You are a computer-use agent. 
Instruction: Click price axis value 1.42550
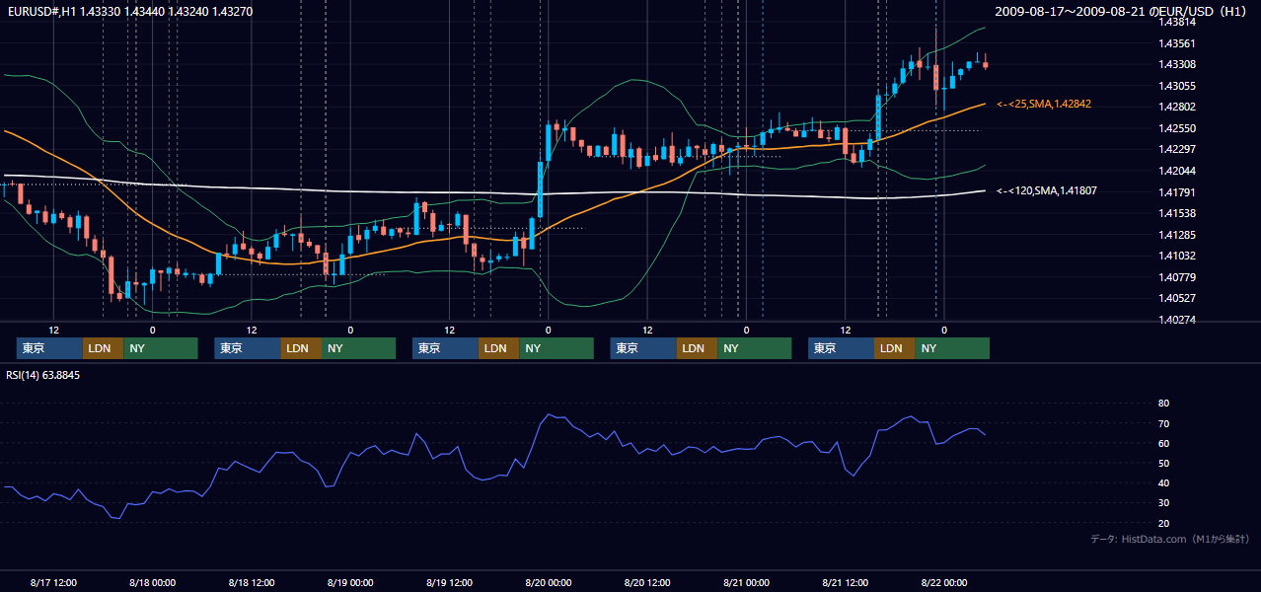1177,128
